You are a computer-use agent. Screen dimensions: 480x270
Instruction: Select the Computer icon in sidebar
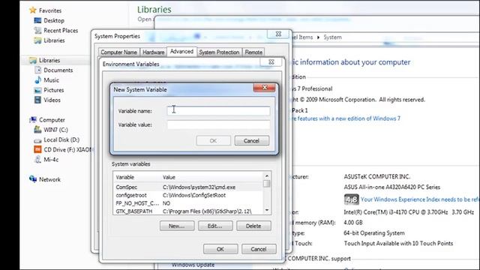(x=33, y=120)
